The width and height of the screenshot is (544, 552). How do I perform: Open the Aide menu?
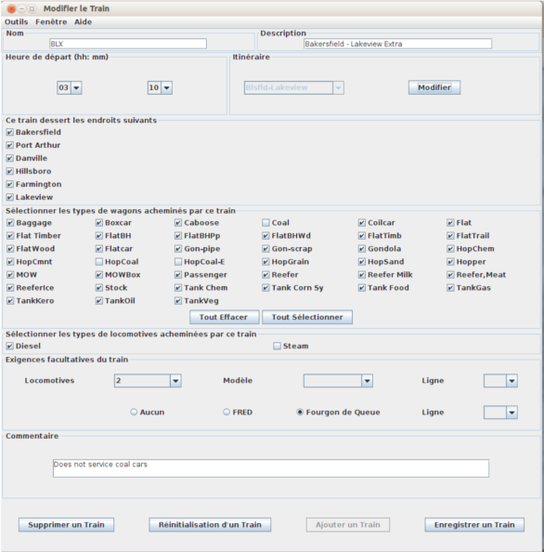pyautogui.click(x=83, y=21)
